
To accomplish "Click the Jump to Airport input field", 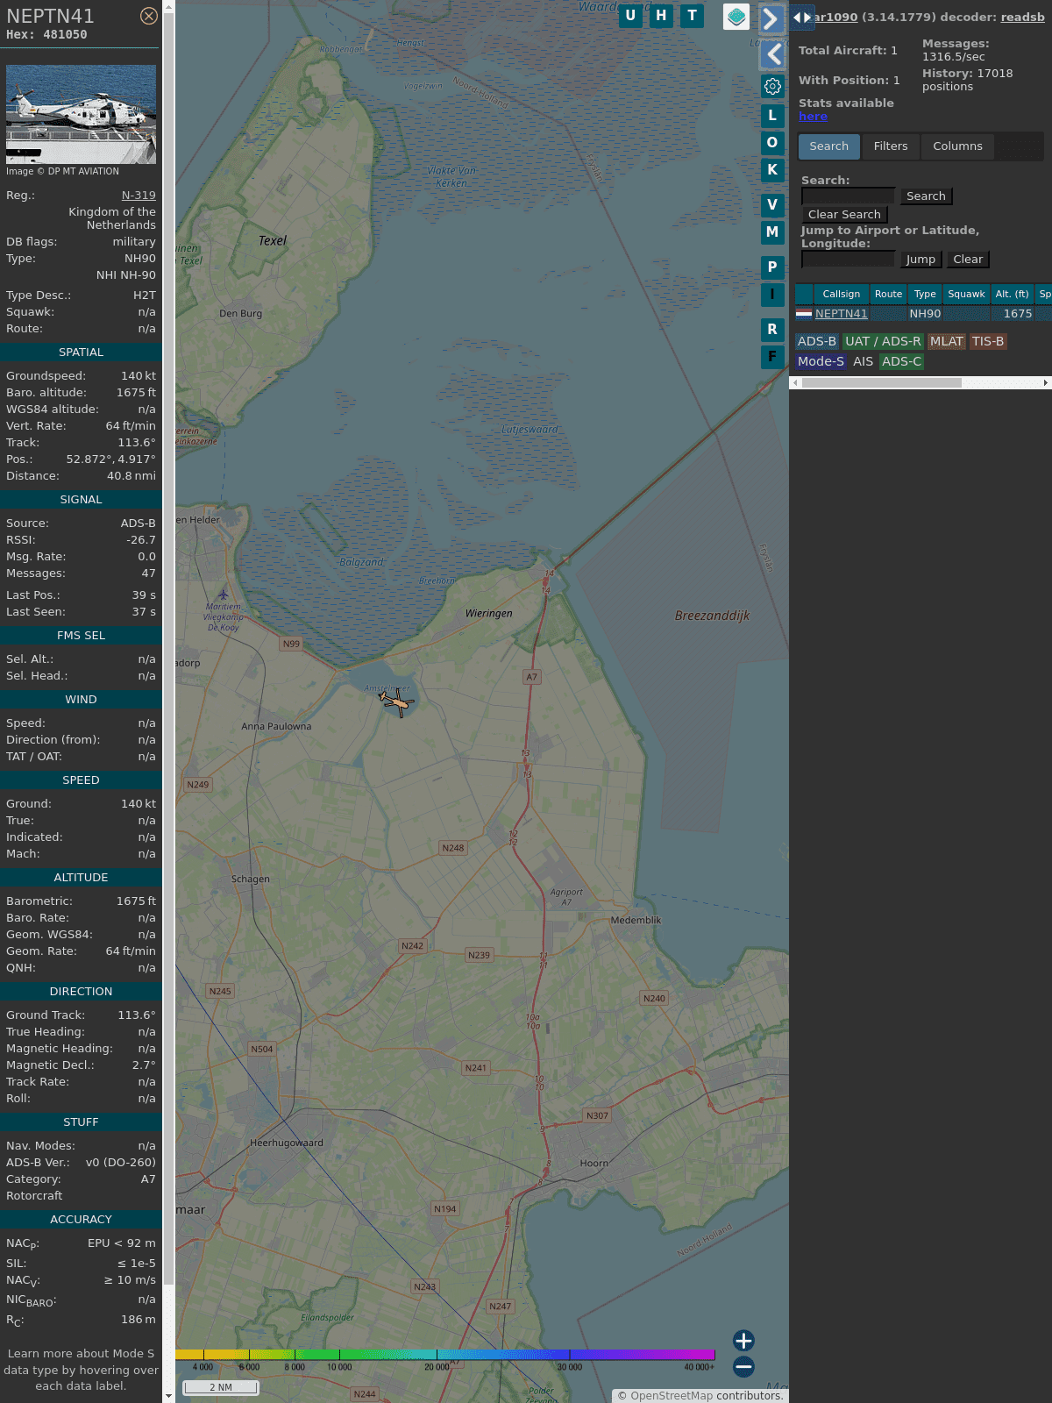I will pyautogui.click(x=848, y=259).
